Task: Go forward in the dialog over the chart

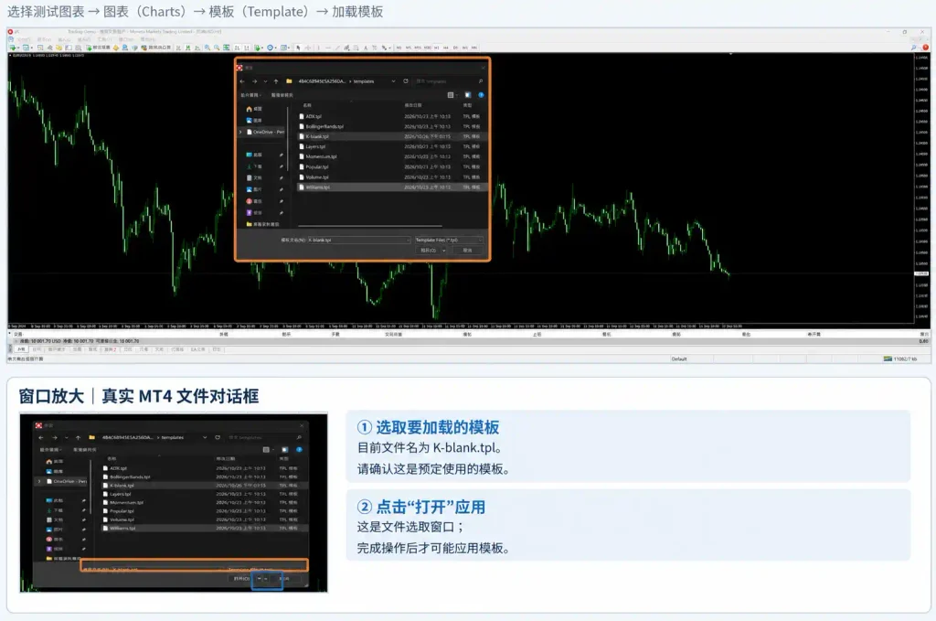Action: pyautogui.click(x=254, y=81)
